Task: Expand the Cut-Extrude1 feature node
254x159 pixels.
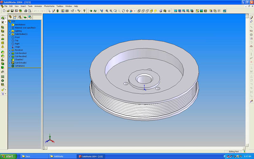Action: [10, 63]
